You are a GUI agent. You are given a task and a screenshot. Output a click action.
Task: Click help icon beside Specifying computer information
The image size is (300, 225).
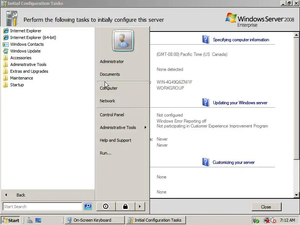point(206,39)
